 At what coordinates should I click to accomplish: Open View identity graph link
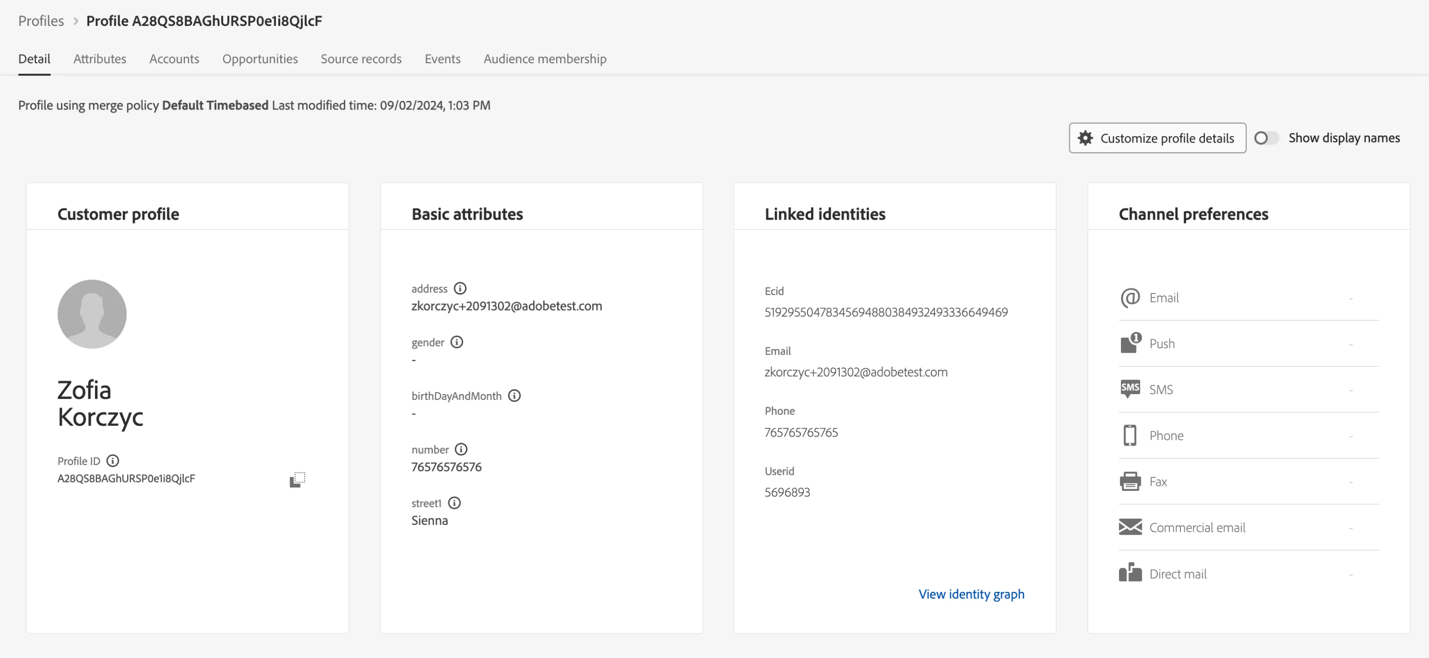point(972,594)
